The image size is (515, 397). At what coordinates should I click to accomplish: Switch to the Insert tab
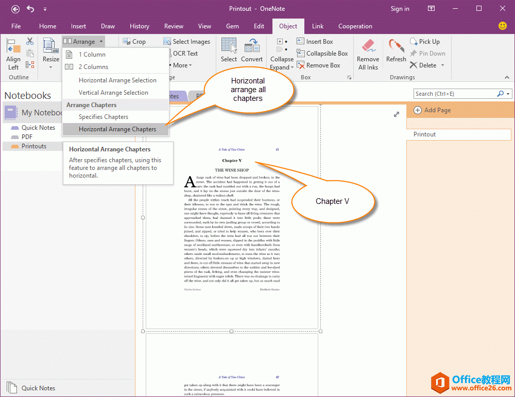pyautogui.click(x=78, y=26)
